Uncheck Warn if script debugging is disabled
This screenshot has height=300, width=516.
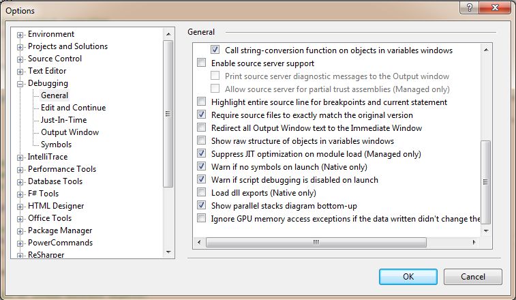pyautogui.click(x=201, y=179)
